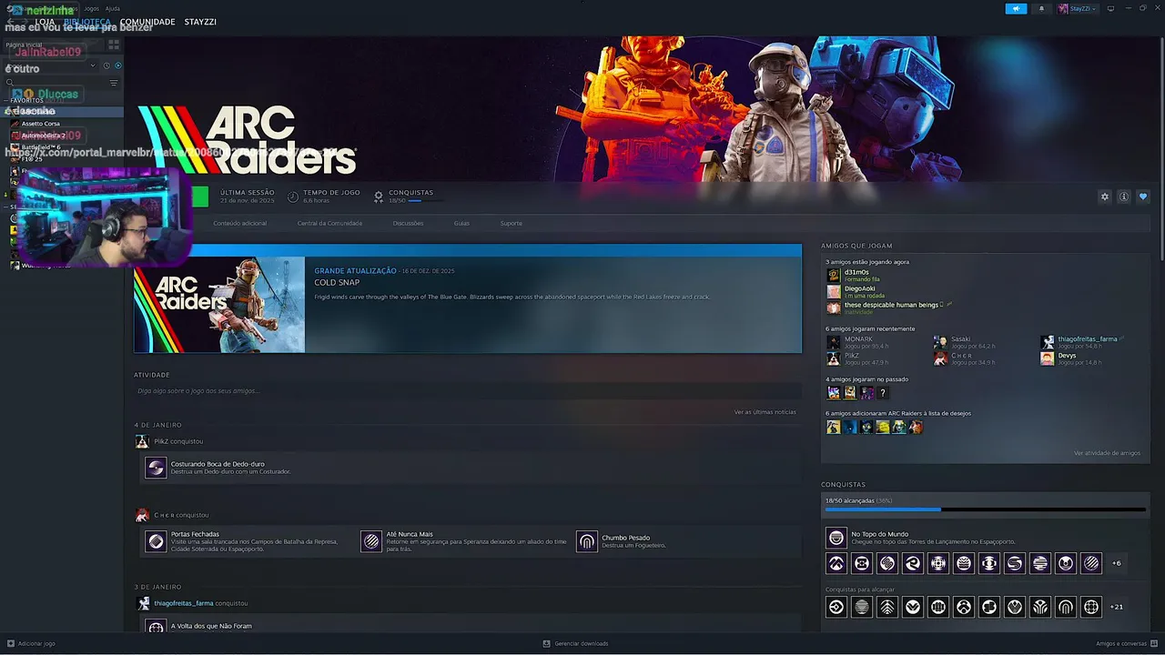Open Ver atividade de amigos link

tap(1107, 453)
